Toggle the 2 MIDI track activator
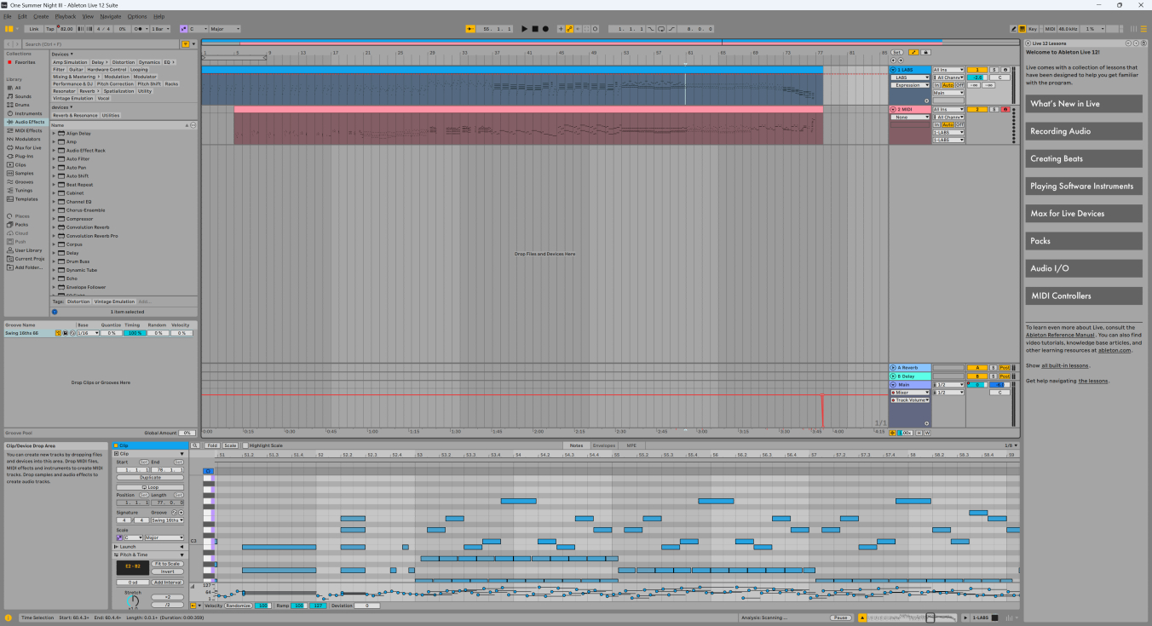Screen dimensions: 1152x626 point(976,109)
